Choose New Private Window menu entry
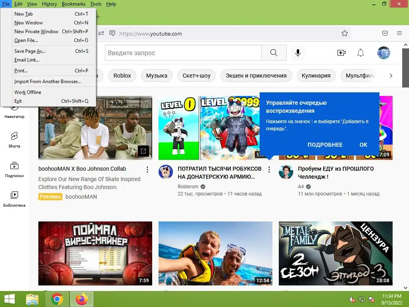Screen dimensions: 409x307 pyautogui.click(x=52, y=31)
